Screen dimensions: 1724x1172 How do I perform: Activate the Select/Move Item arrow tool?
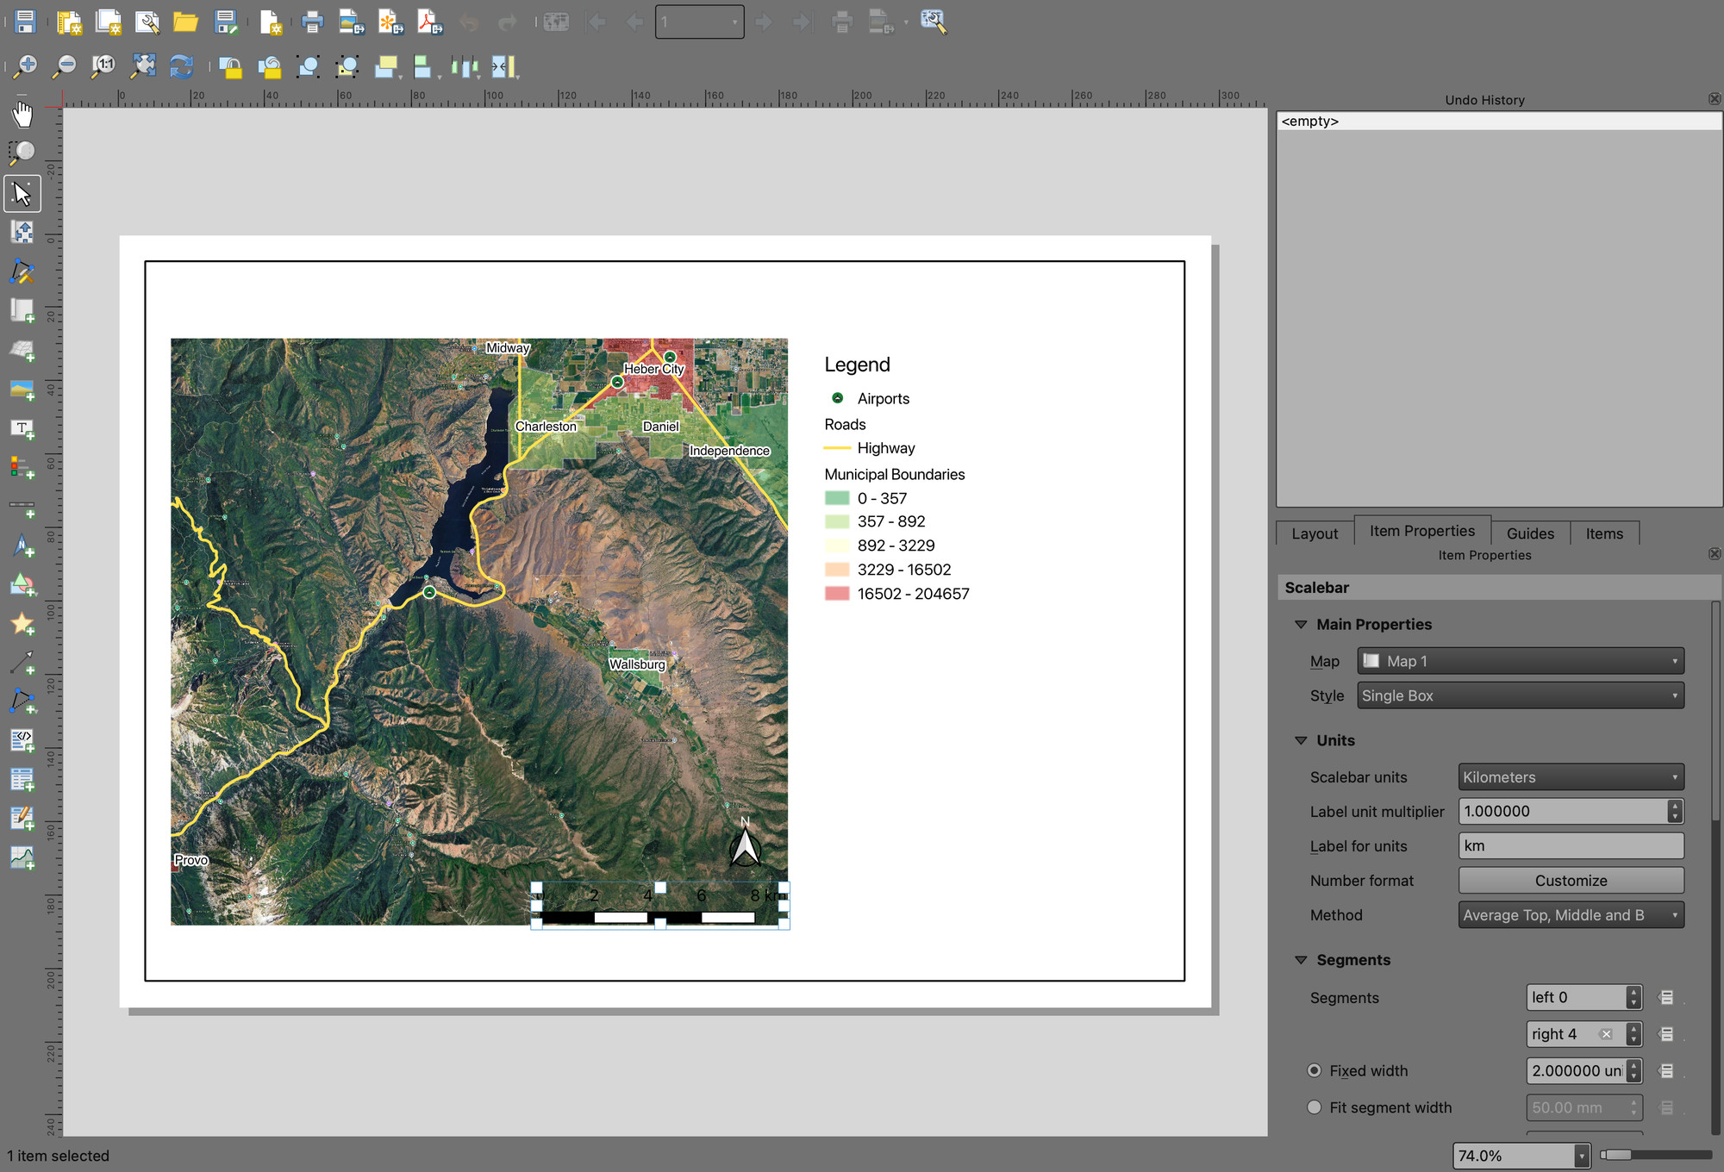point(22,193)
